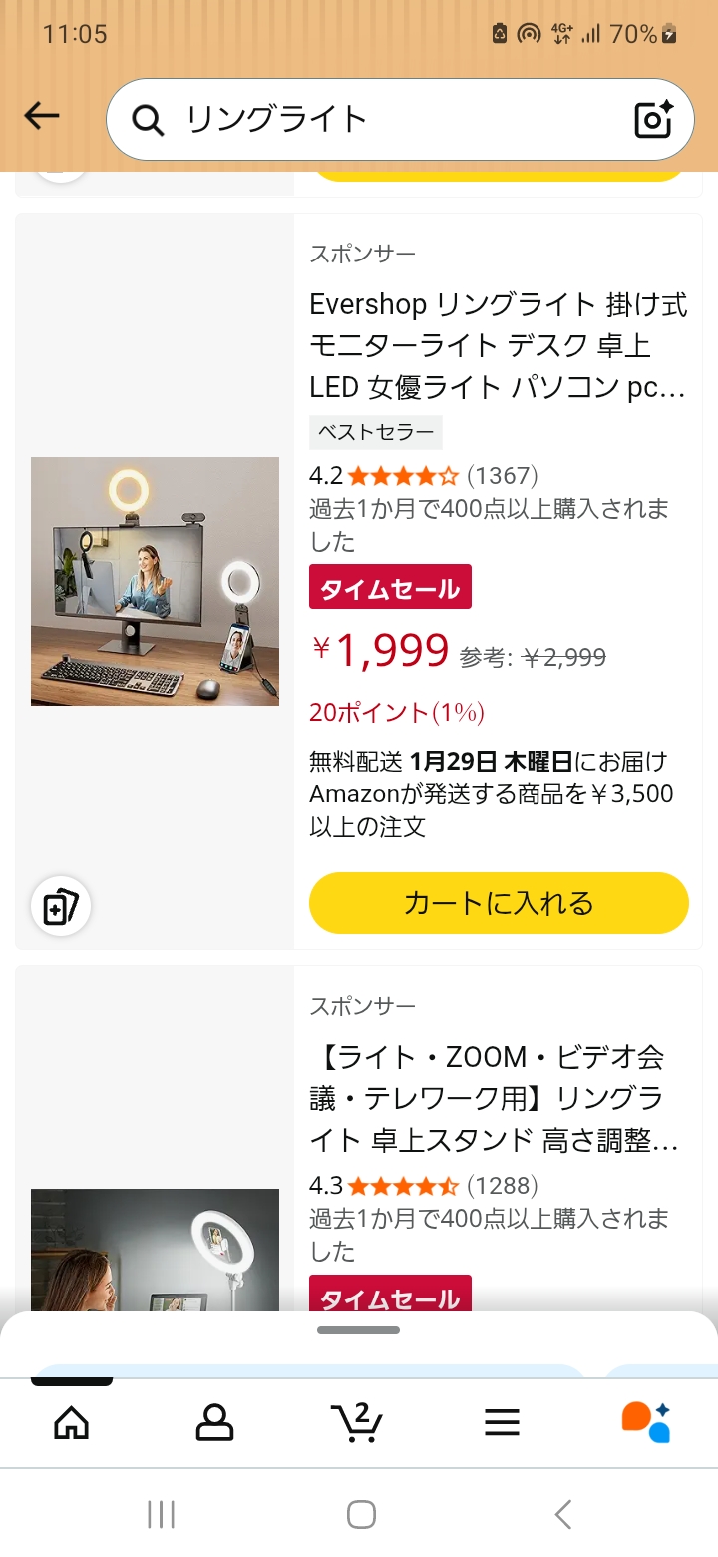Go to Home tab
Screen dimensions: 718x1557
[71, 1422]
